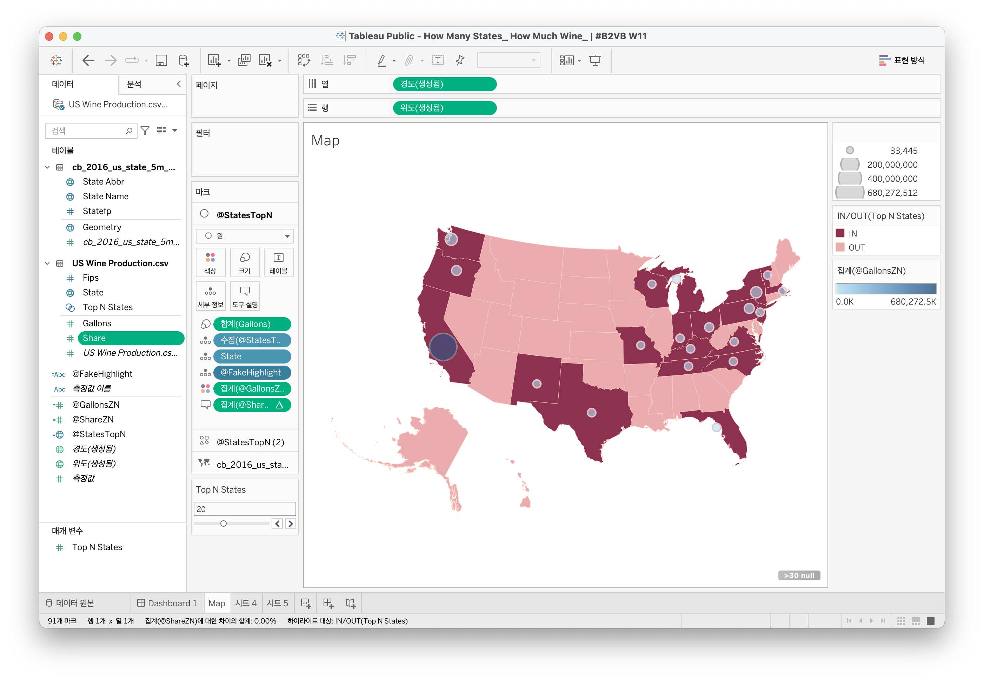The height and width of the screenshot is (680, 984).
Task: Switch to the Dashboard 1 tab
Action: click(x=167, y=603)
